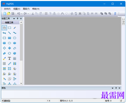This screenshot has width=129, height=103.
Task: Select the hollow rounded rectangle tool
Action: point(15,38)
